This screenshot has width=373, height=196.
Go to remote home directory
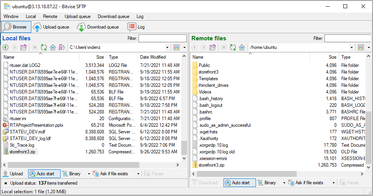click(x=242, y=47)
